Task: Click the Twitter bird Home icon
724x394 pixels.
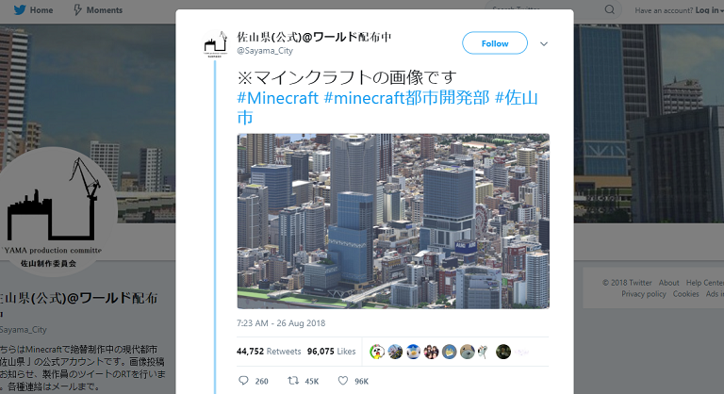Action: coord(20,9)
